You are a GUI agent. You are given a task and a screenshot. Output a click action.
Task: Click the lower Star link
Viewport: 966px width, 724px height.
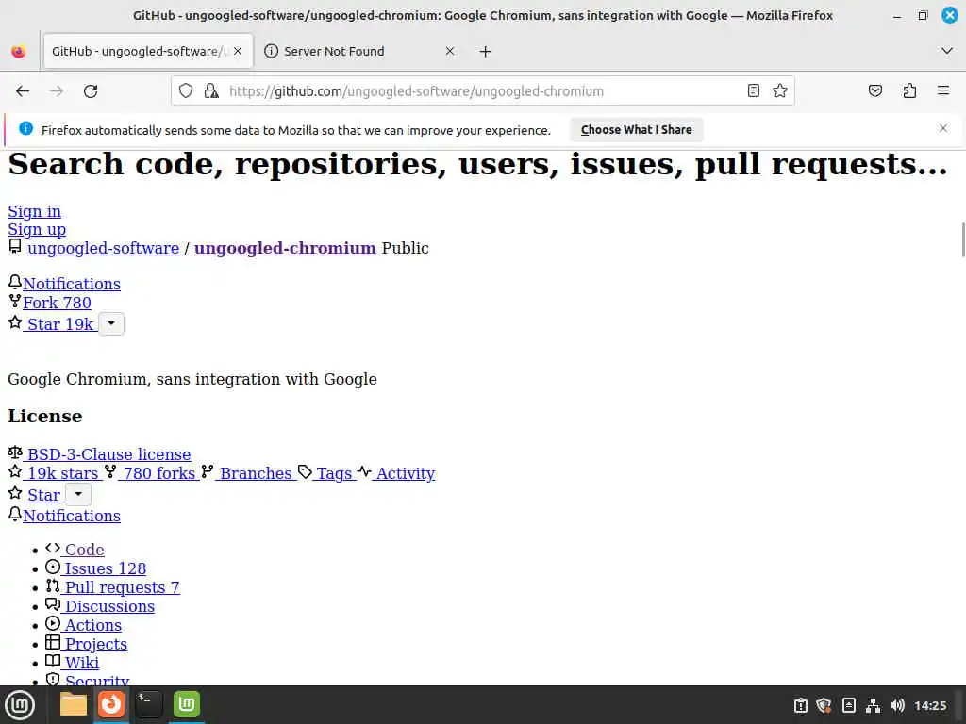[43, 495]
